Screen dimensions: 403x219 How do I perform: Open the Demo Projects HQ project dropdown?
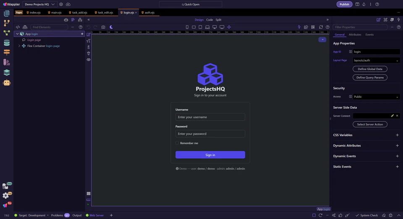pyautogui.click(x=39, y=4)
